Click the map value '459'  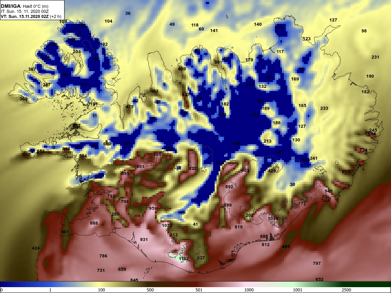click(182, 68)
